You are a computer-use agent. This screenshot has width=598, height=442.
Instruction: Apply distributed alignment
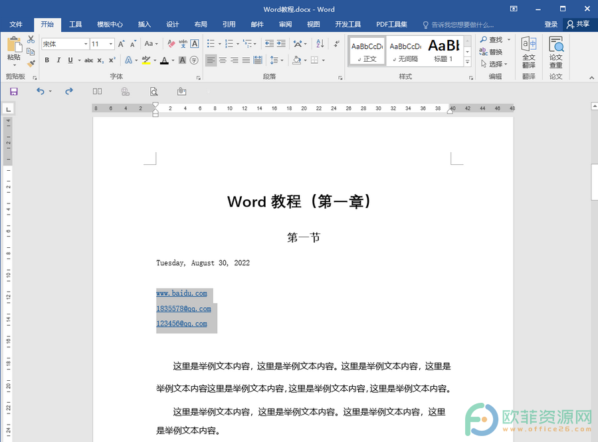(x=258, y=60)
